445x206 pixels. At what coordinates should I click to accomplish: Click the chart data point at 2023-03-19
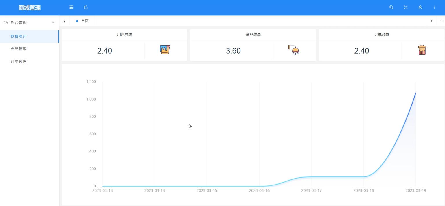(416, 93)
